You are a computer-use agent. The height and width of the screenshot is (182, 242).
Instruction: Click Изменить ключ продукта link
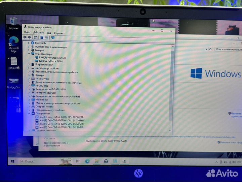pyautogui.click(x=231, y=142)
